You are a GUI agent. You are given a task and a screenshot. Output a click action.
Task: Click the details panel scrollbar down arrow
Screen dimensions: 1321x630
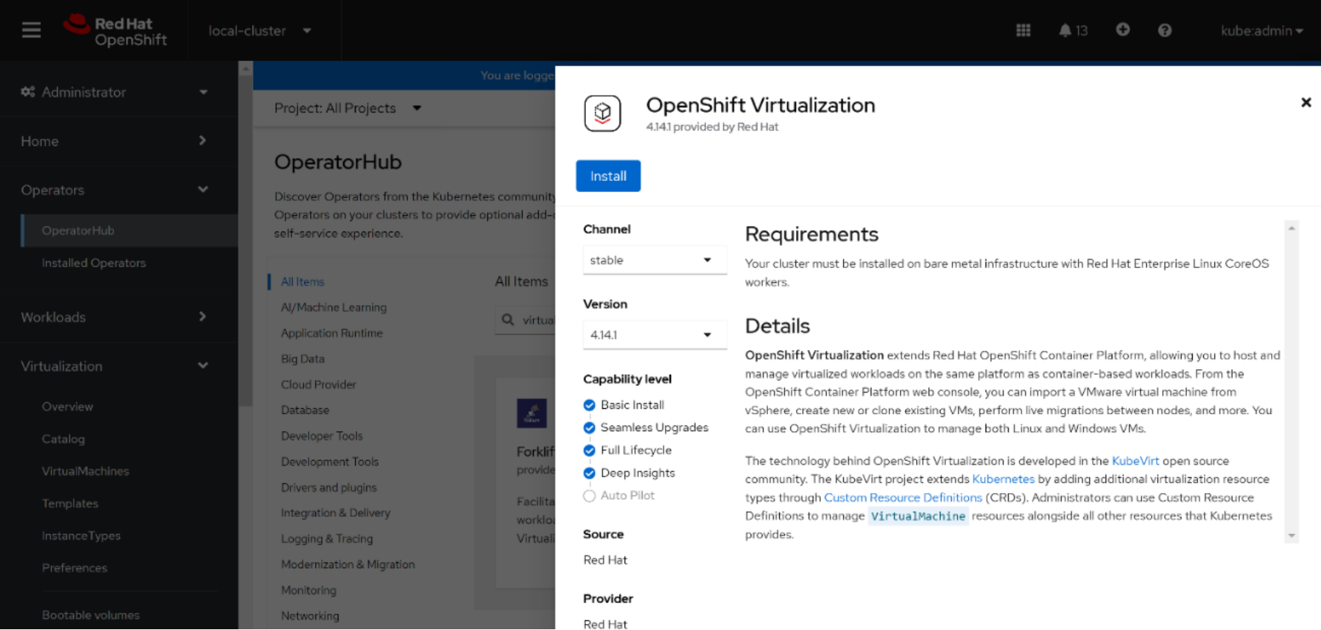[x=1291, y=535]
